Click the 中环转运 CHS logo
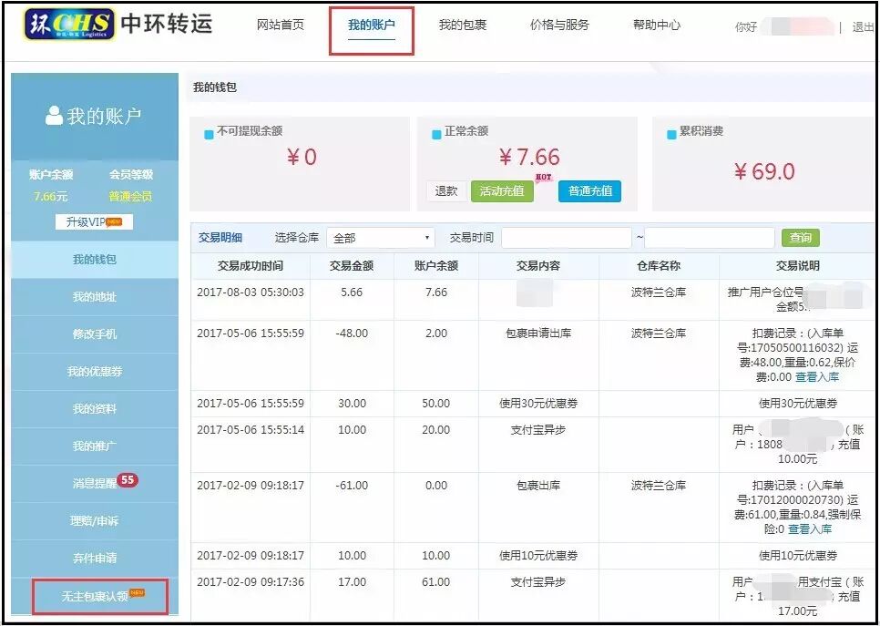Screen dimensions: 880x626 tap(118, 25)
